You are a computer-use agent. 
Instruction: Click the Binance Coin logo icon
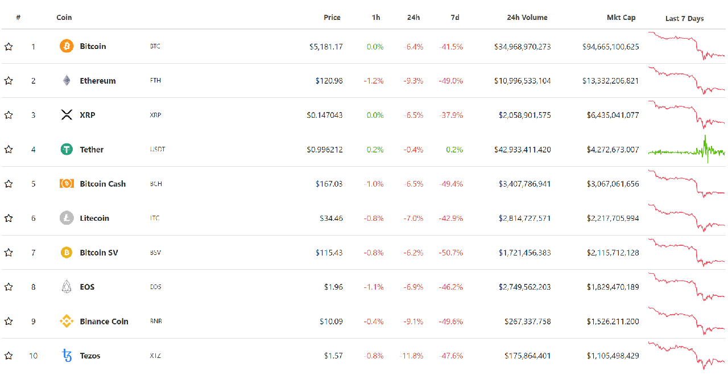point(67,322)
